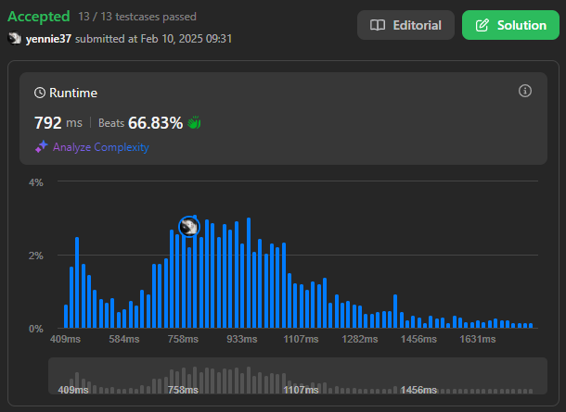Click the 1631ms axis label on chart
Viewport: 566px width, 412px height.
(478, 339)
